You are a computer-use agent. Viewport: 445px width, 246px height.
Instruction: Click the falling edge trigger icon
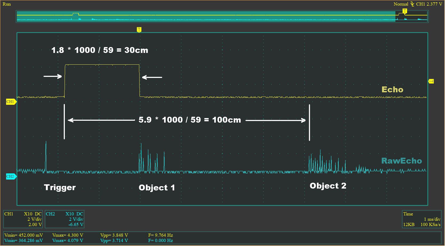pyautogui.click(x=412, y=4)
